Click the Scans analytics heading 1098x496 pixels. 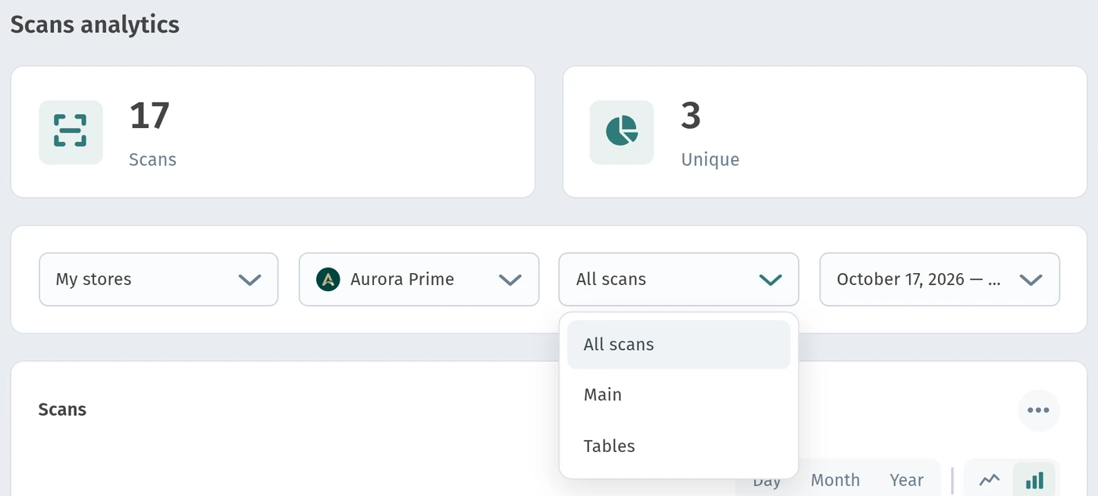pyautogui.click(x=95, y=25)
